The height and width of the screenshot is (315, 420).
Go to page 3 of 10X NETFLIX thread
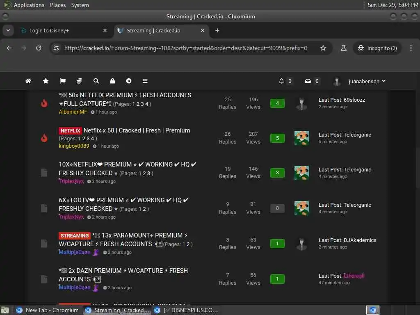pyautogui.click(x=148, y=173)
